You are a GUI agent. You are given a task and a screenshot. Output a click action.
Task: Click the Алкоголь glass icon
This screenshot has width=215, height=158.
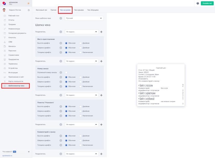coord(5,38)
